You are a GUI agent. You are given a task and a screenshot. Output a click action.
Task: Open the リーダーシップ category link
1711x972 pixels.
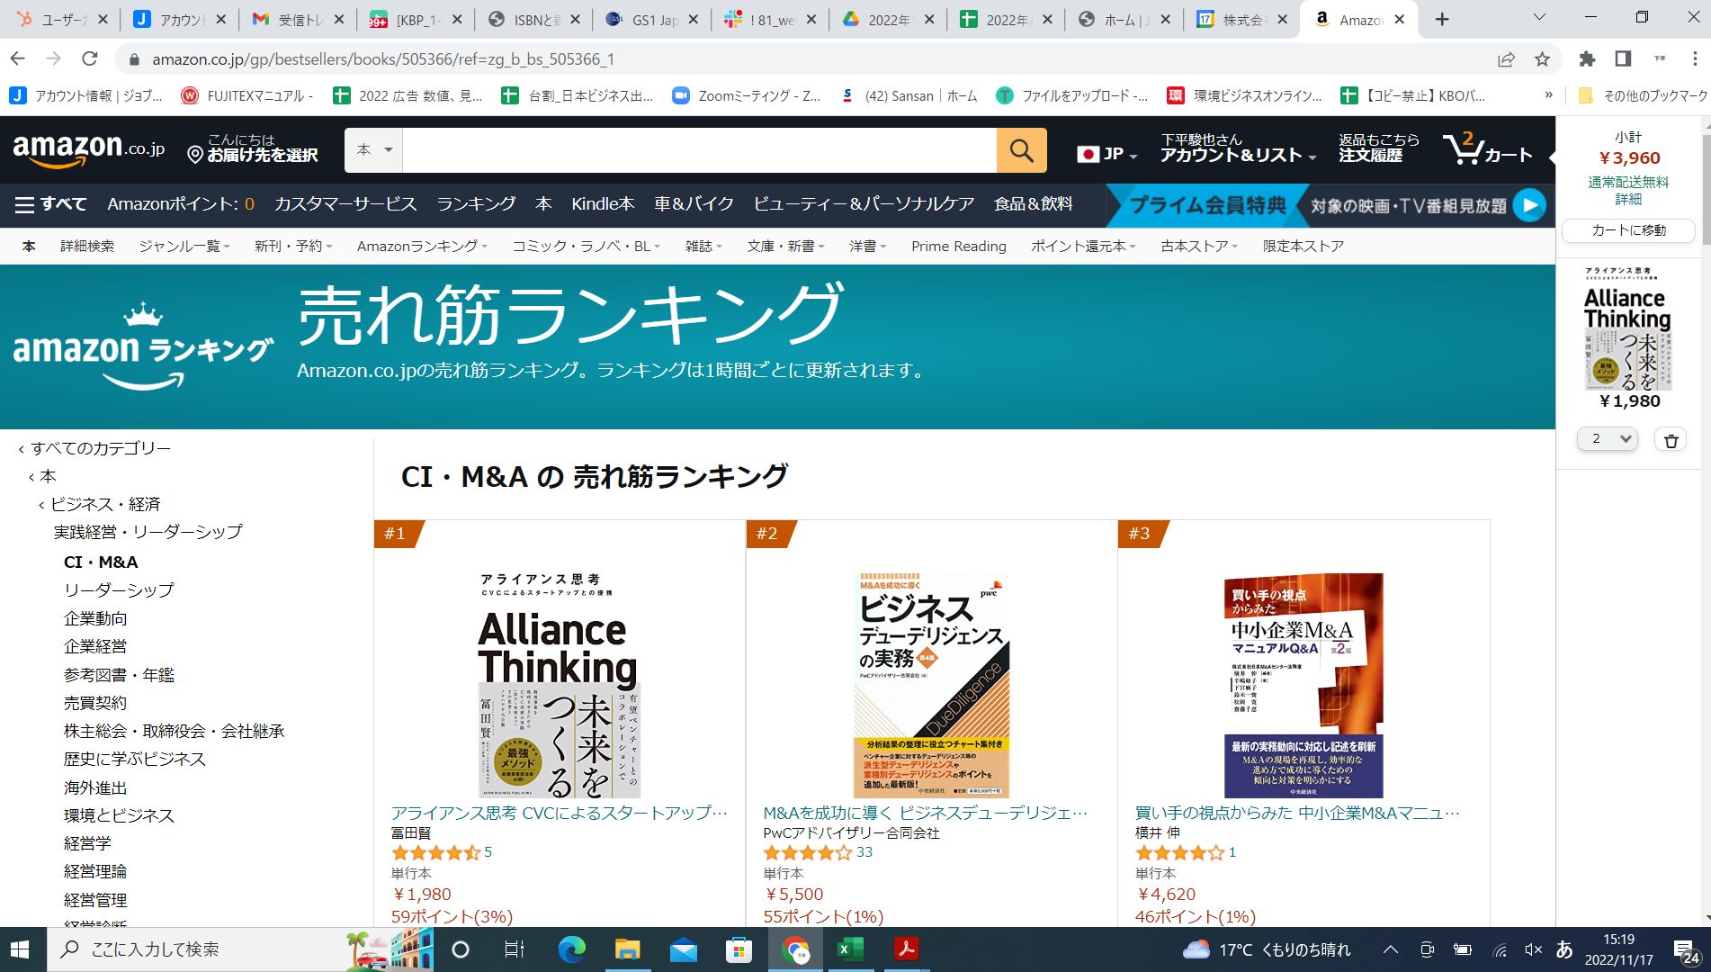point(119,590)
